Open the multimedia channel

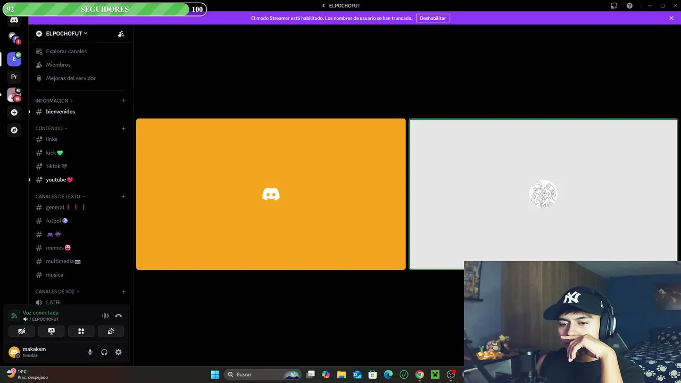[x=80, y=261]
